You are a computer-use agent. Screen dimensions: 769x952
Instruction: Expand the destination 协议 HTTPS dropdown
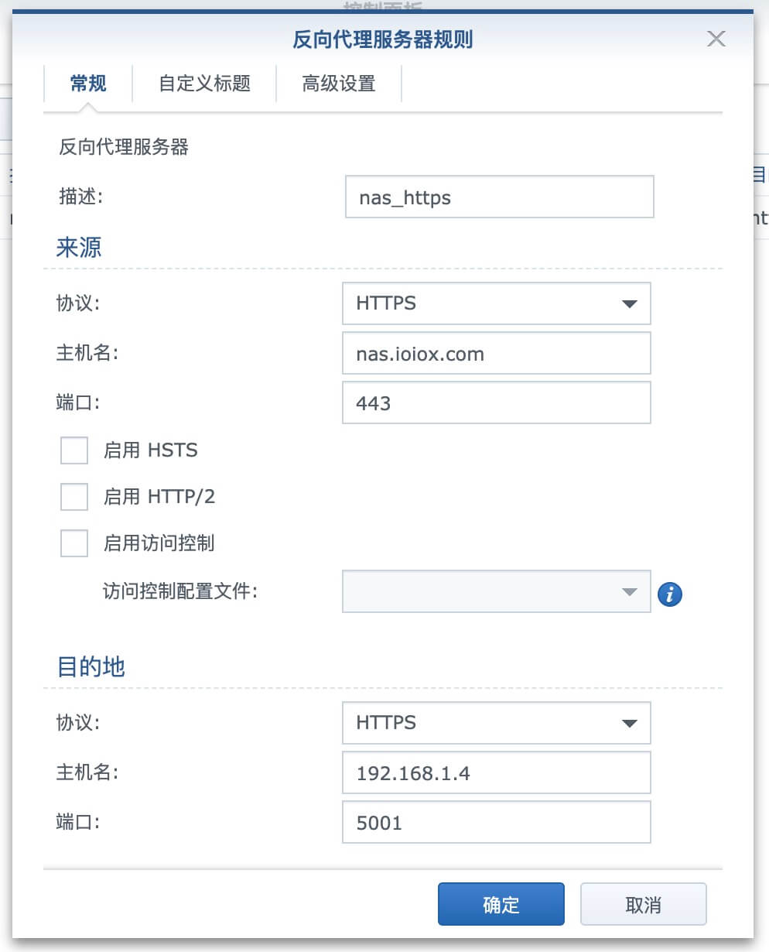click(496, 723)
